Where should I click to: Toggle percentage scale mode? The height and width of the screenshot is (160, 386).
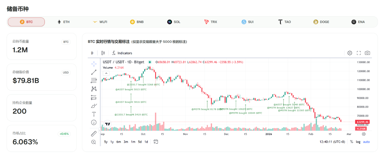point(352,142)
